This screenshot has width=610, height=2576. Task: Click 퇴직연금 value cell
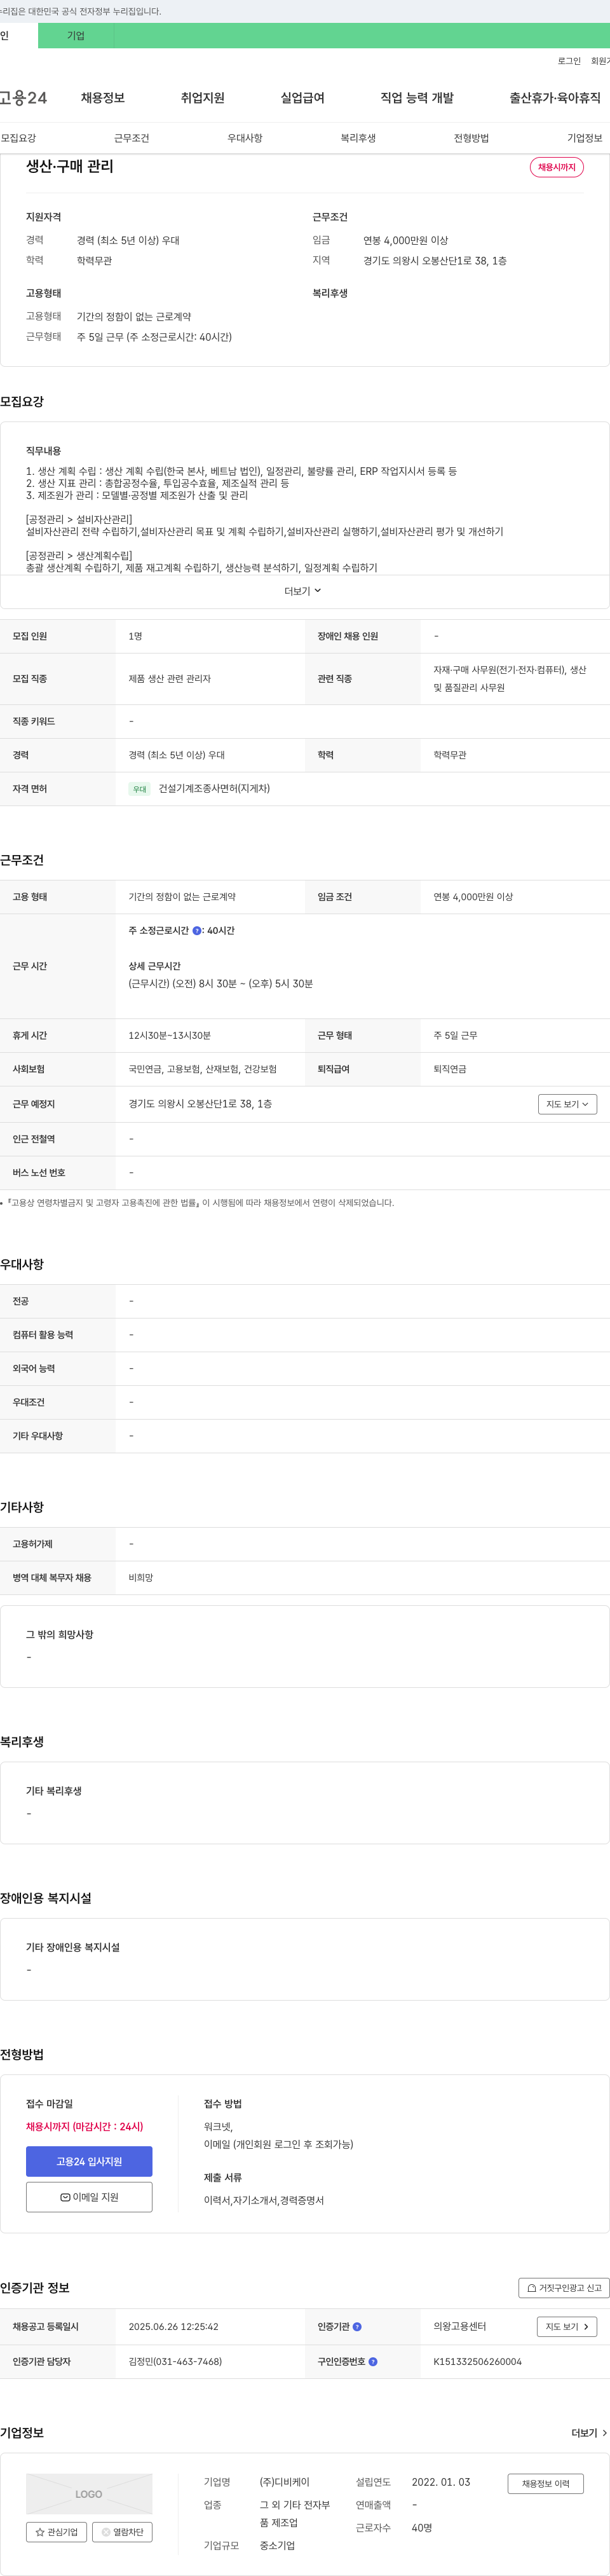[x=450, y=1069]
